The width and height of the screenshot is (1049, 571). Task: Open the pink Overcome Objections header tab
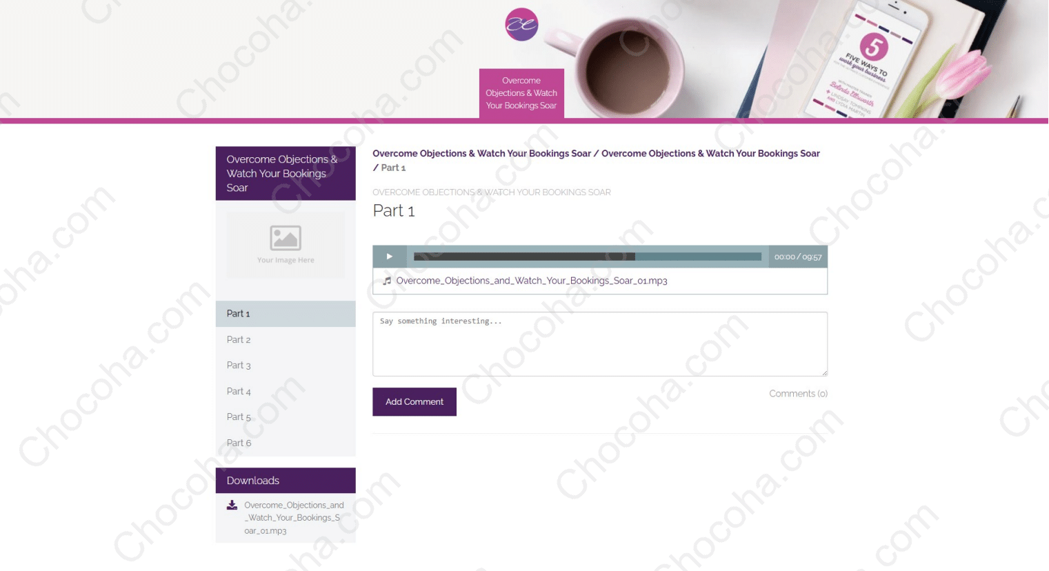click(521, 93)
